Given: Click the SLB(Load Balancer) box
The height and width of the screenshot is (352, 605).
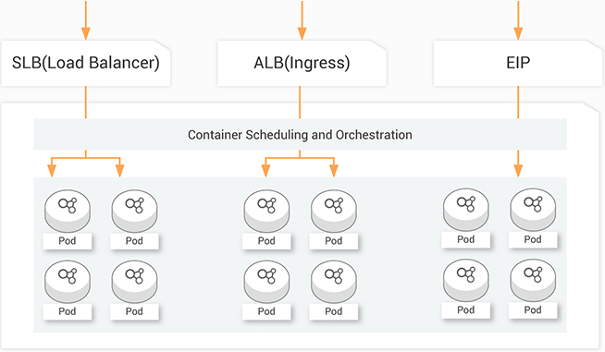Looking at the screenshot, I should tap(86, 63).
